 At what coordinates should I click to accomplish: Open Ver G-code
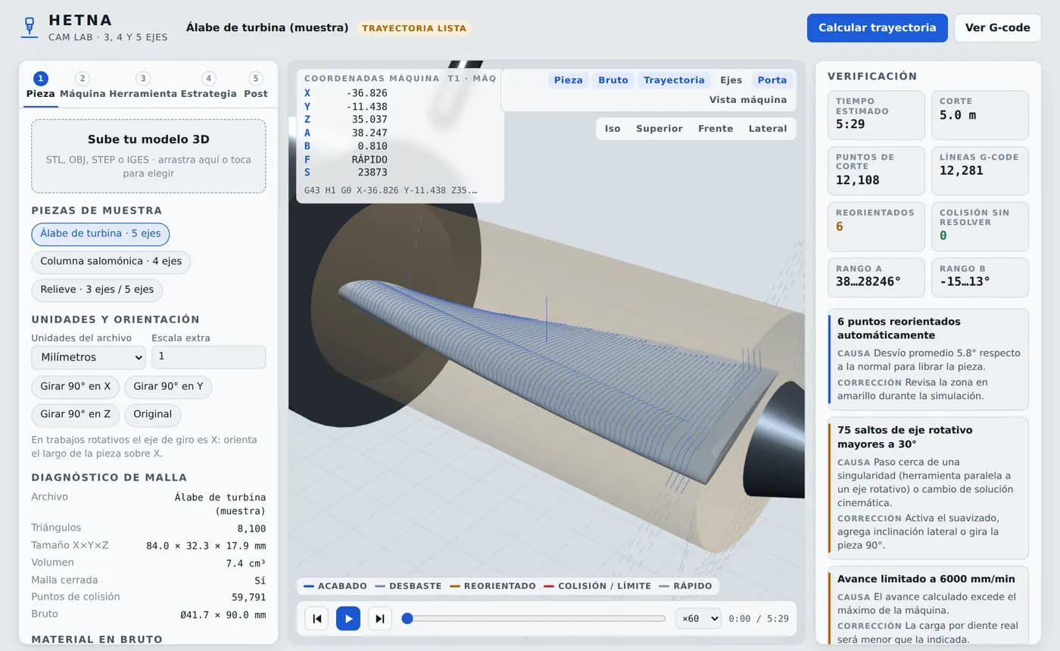tap(998, 28)
